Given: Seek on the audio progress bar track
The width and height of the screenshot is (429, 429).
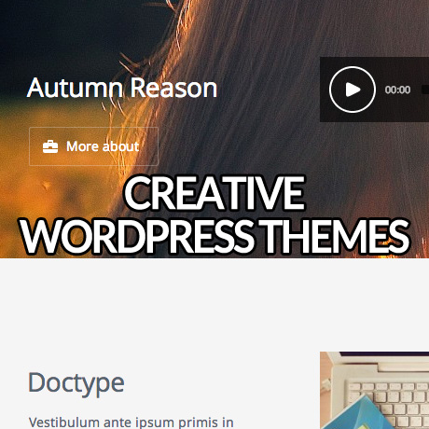Looking at the screenshot, I should [425, 90].
